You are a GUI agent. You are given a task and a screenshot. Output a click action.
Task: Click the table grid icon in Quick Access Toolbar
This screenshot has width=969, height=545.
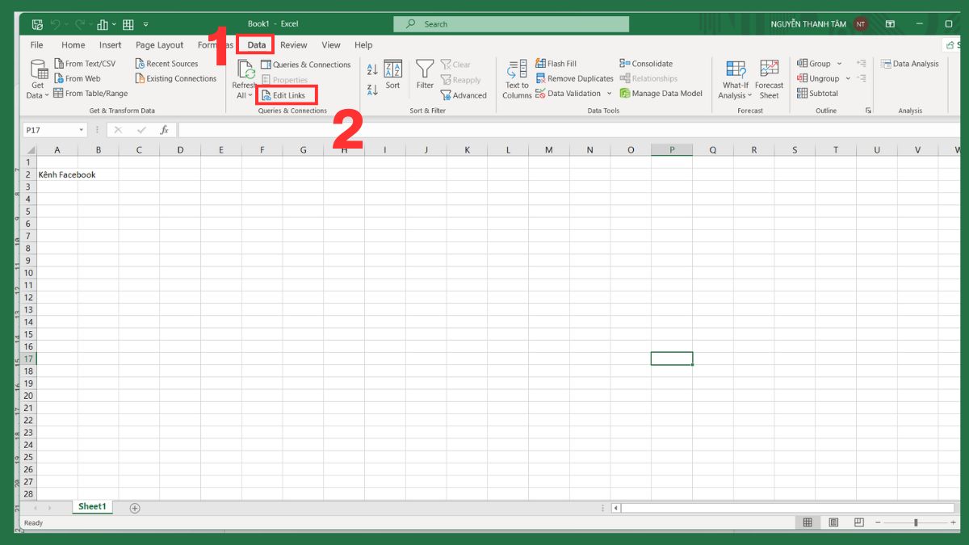point(128,24)
